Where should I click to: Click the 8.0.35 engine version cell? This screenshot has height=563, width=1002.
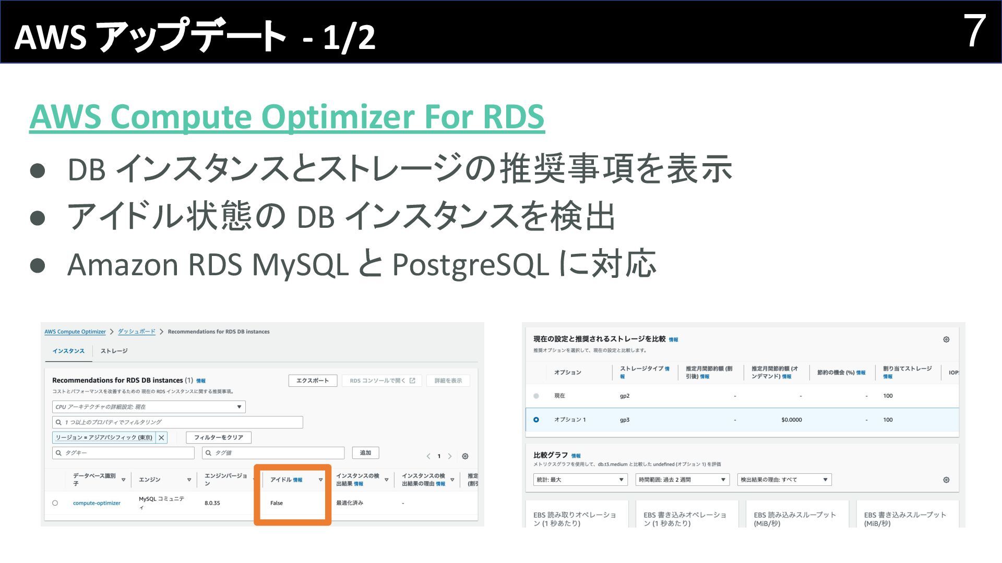(212, 503)
